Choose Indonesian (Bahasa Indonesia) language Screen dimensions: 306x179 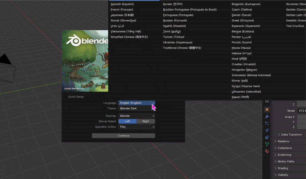click(251, 75)
